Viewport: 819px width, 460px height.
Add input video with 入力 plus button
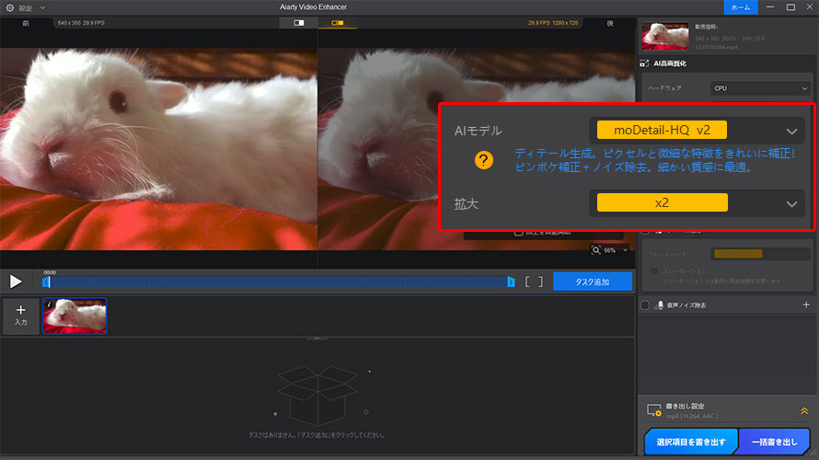pyautogui.click(x=21, y=316)
